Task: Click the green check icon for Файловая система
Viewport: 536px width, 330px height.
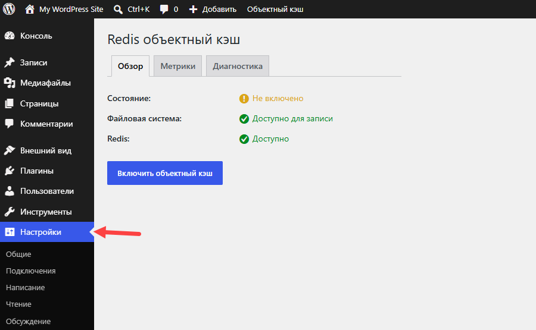Action: pos(244,119)
